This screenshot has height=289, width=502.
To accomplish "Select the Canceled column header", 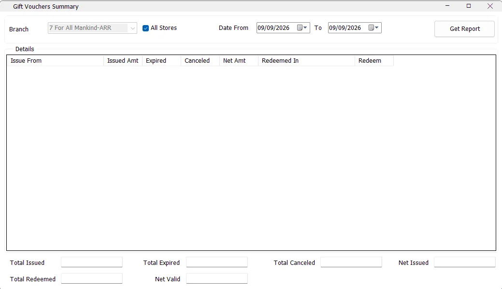I will click(x=201, y=61).
